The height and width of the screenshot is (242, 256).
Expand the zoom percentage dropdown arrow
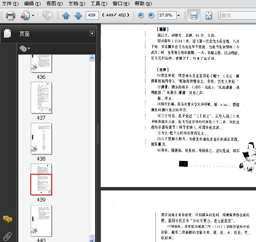179,15
